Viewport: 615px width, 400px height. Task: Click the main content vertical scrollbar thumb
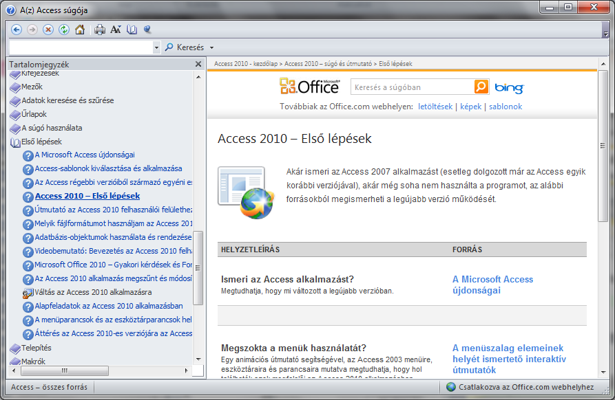click(x=603, y=146)
